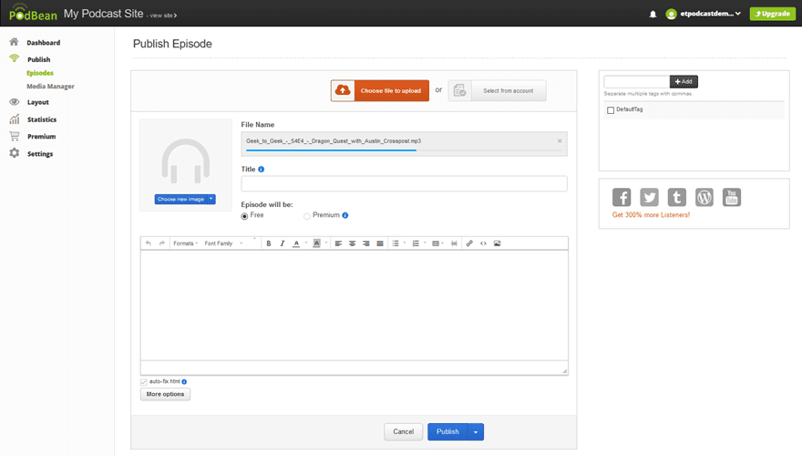Align text right in editor
This screenshot has height=456, width=802.
point(366,244)
